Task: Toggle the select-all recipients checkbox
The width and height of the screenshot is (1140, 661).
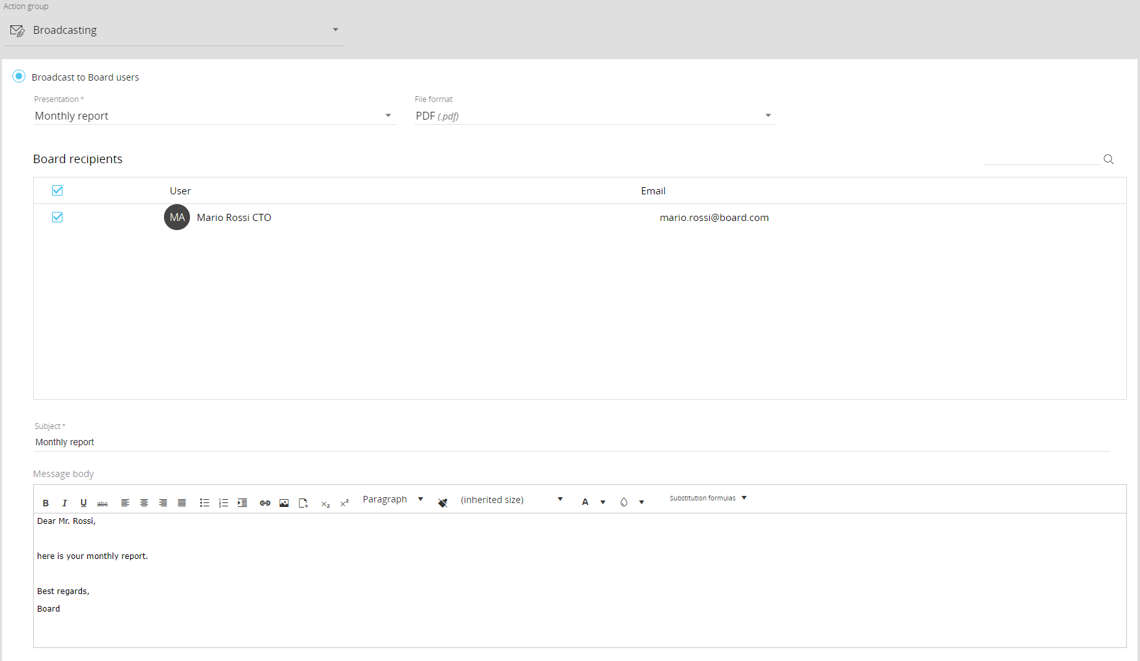Action: point(57,190)
